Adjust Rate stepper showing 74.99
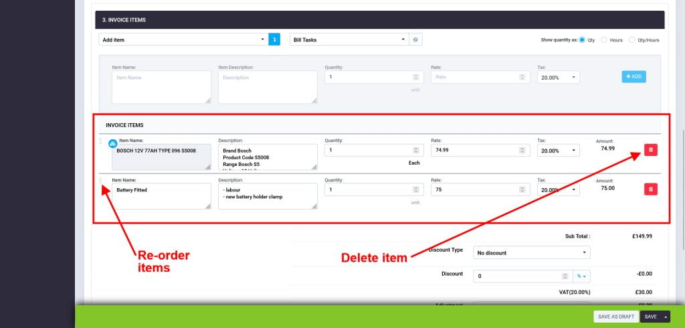This screenshot has height=328, width=685. 522,150
